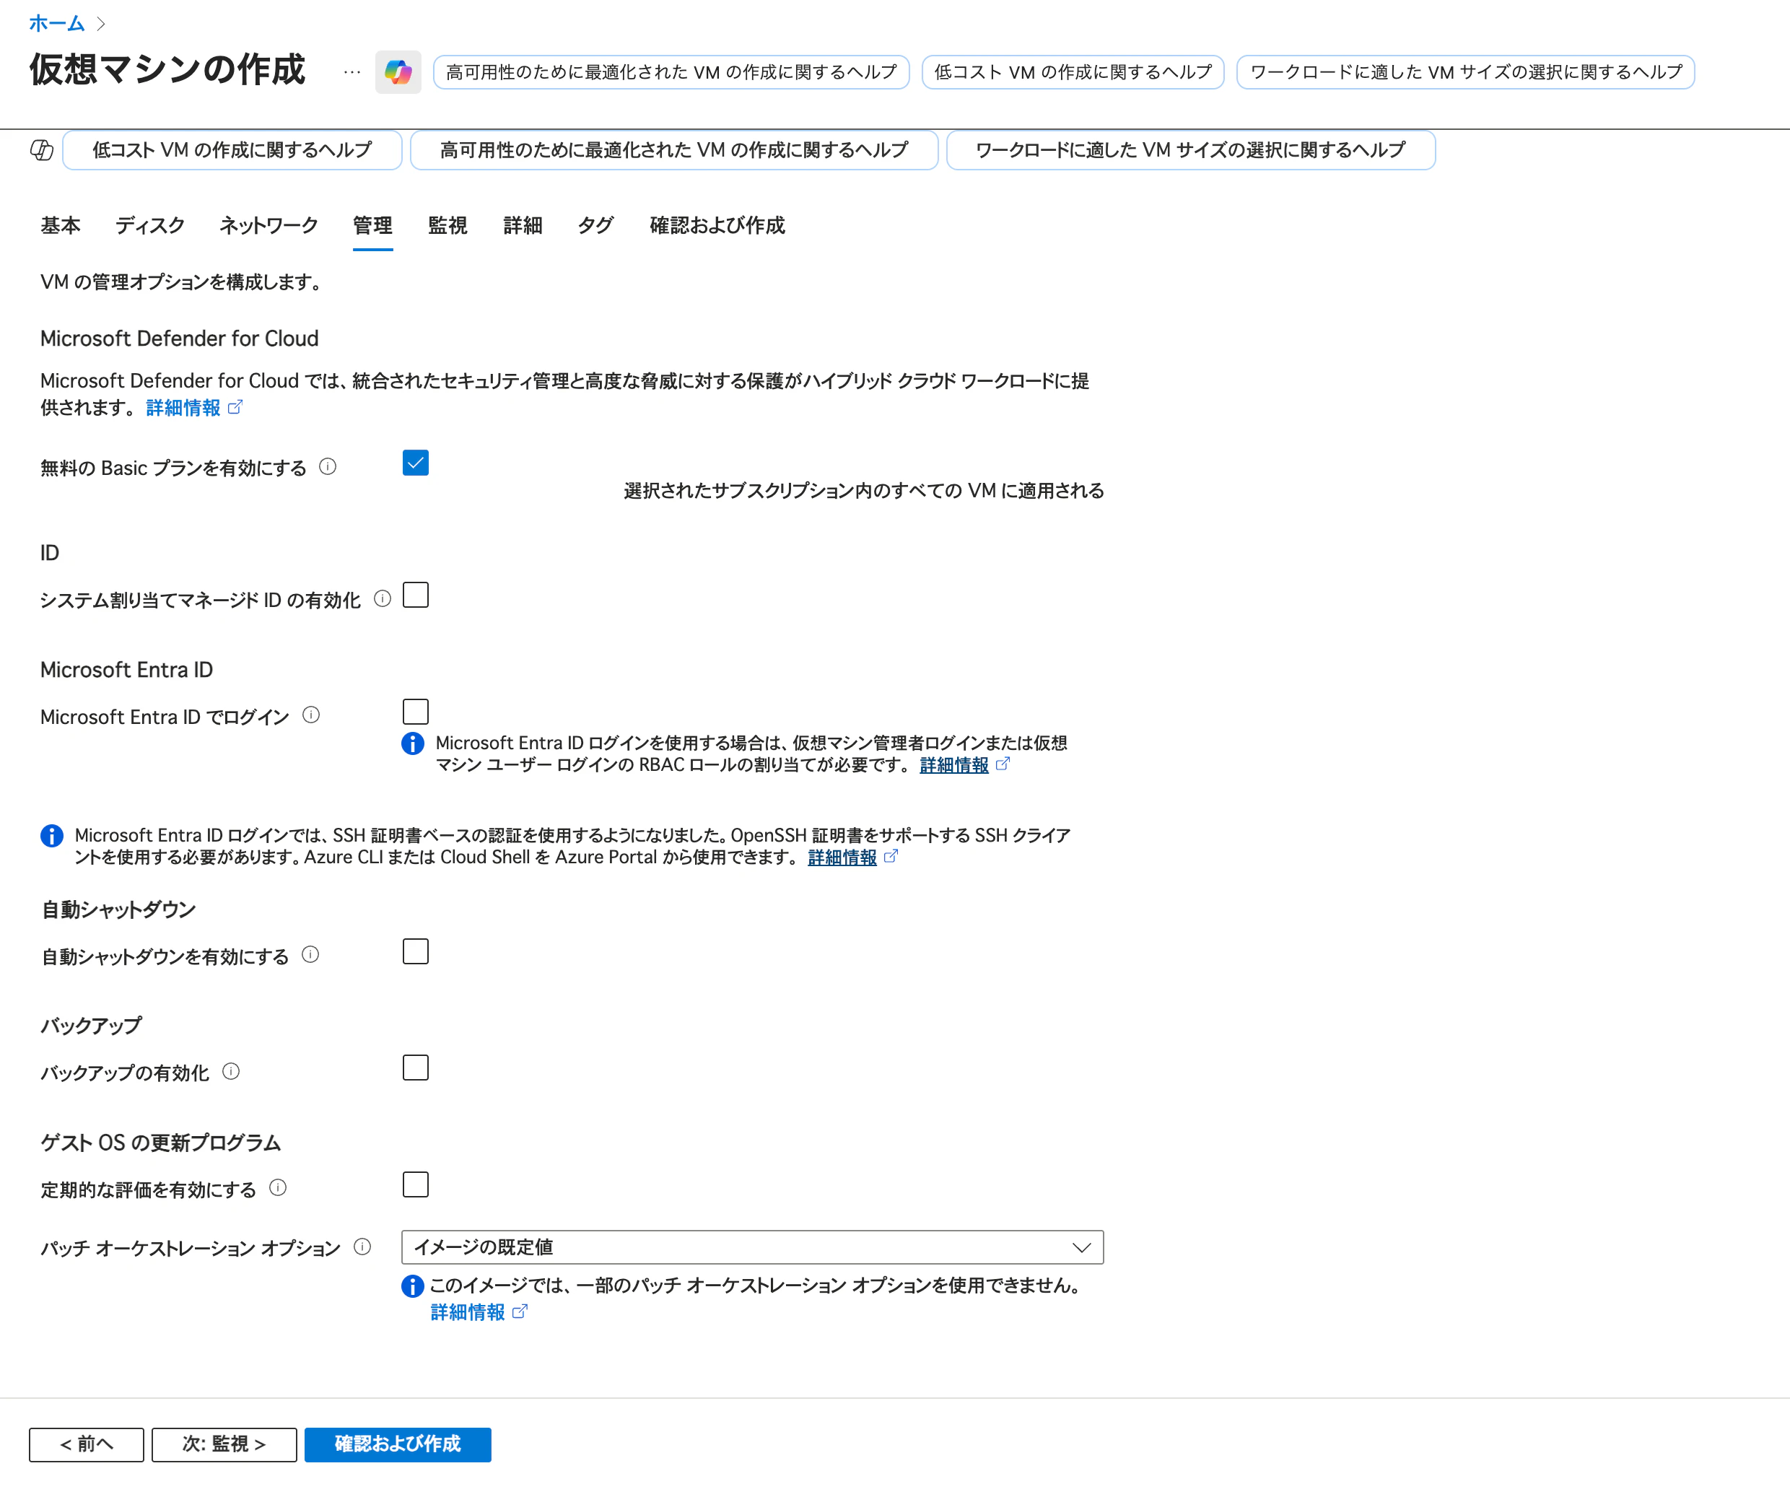Click external link icon after SSH 詳細情報

pos(891,856)
